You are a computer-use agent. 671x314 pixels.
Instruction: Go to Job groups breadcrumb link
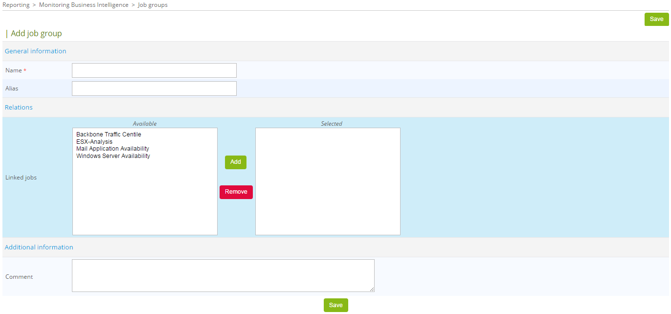tap(153, 4)
